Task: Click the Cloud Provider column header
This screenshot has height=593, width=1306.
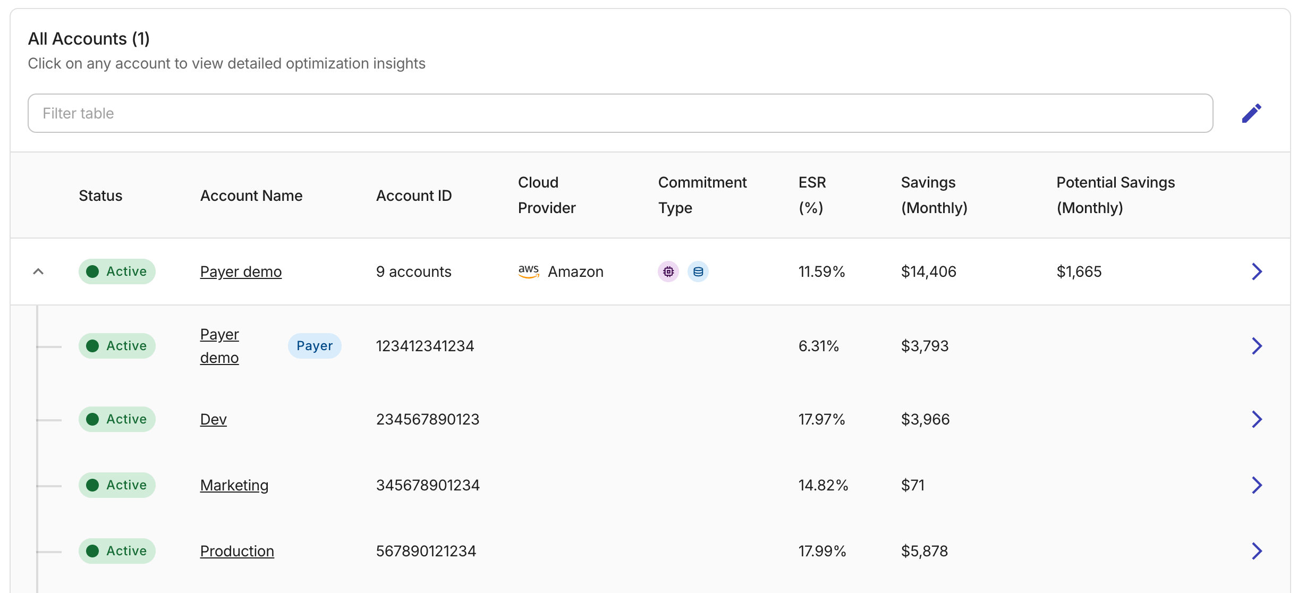Action: 547,195
